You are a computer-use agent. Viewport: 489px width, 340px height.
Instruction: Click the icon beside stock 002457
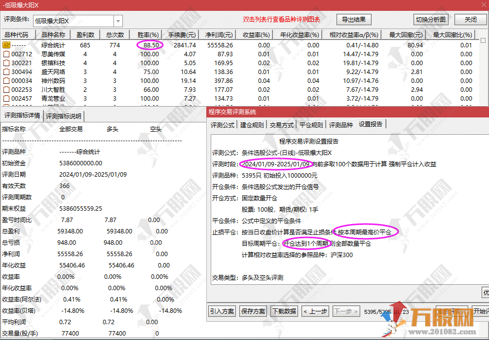[x=6, y=98]
